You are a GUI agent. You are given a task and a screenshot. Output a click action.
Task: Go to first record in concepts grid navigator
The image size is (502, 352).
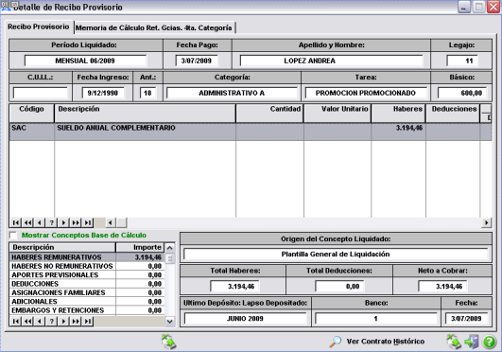[16, 222]
